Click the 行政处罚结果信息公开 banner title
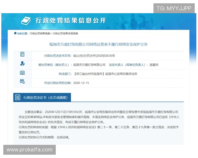 click(71, 20)
